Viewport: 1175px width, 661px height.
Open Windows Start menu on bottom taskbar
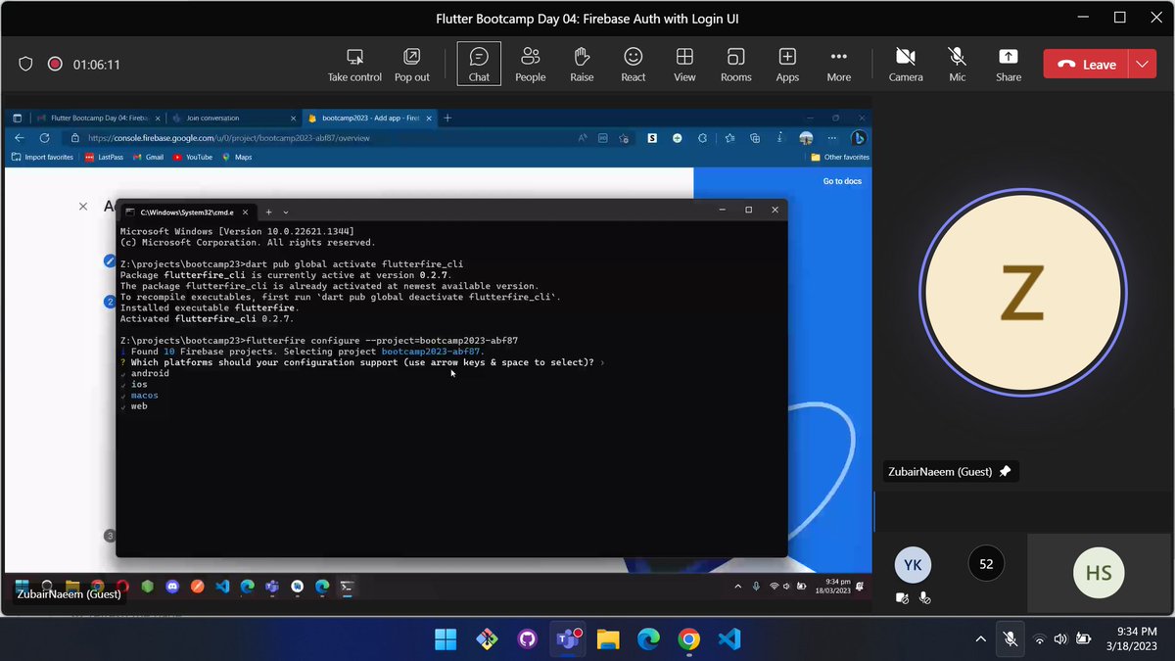[446, 639]
